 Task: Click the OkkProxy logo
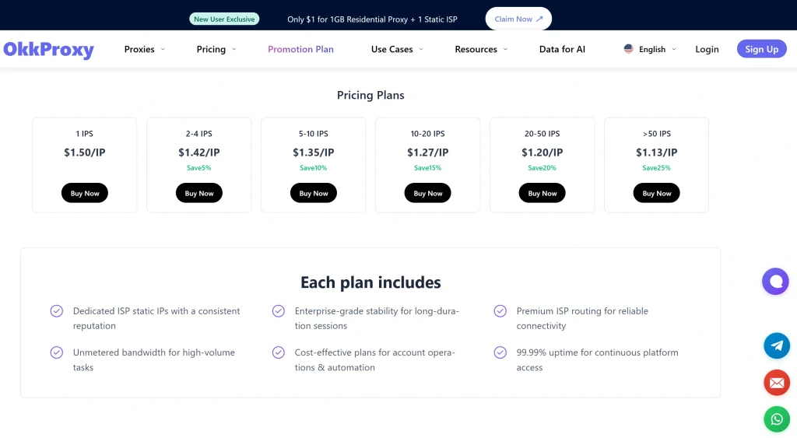[49, 49]
